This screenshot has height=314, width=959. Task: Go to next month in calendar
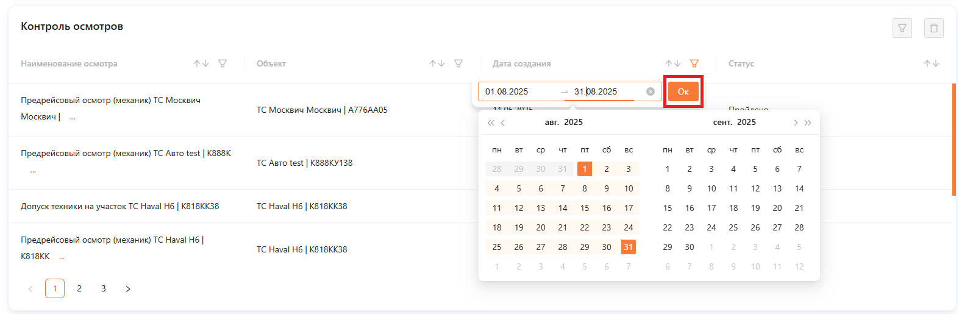coord(796,123)
